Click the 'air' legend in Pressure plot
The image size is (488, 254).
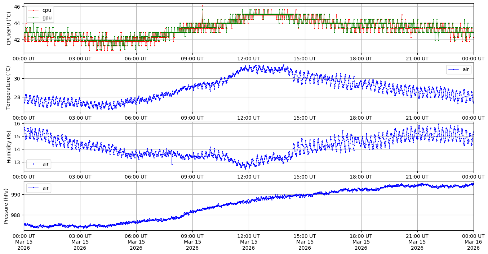(x=39, y=188)
